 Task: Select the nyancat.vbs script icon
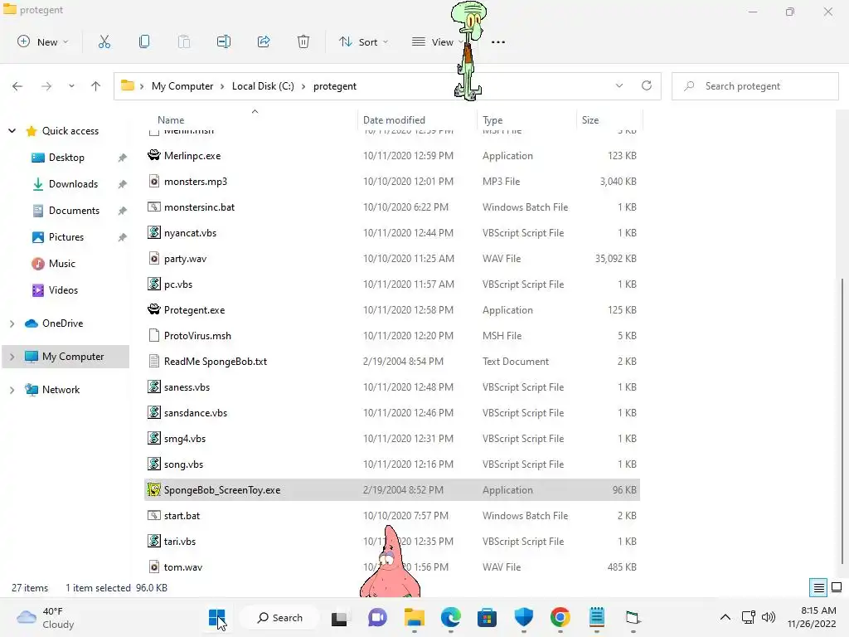pyautogui.click(x=154, y=232)
